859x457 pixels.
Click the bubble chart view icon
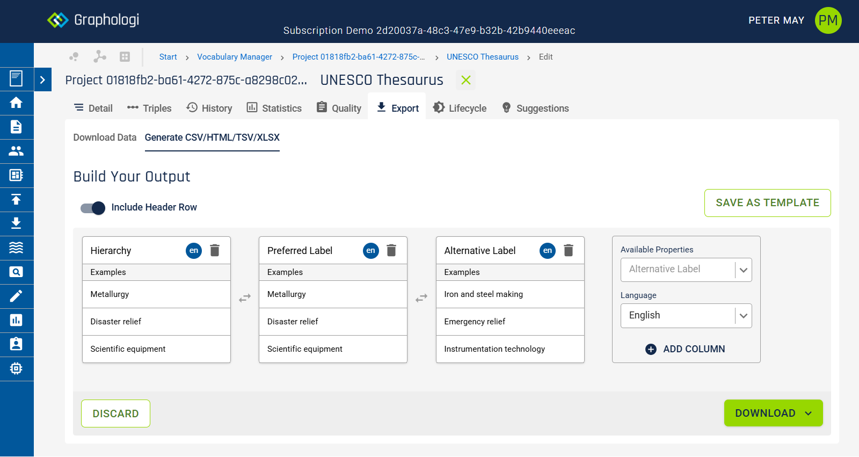click(x=74, y=56)
